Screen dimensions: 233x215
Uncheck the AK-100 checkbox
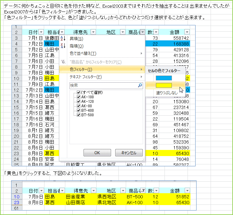(x=79, y=97)
